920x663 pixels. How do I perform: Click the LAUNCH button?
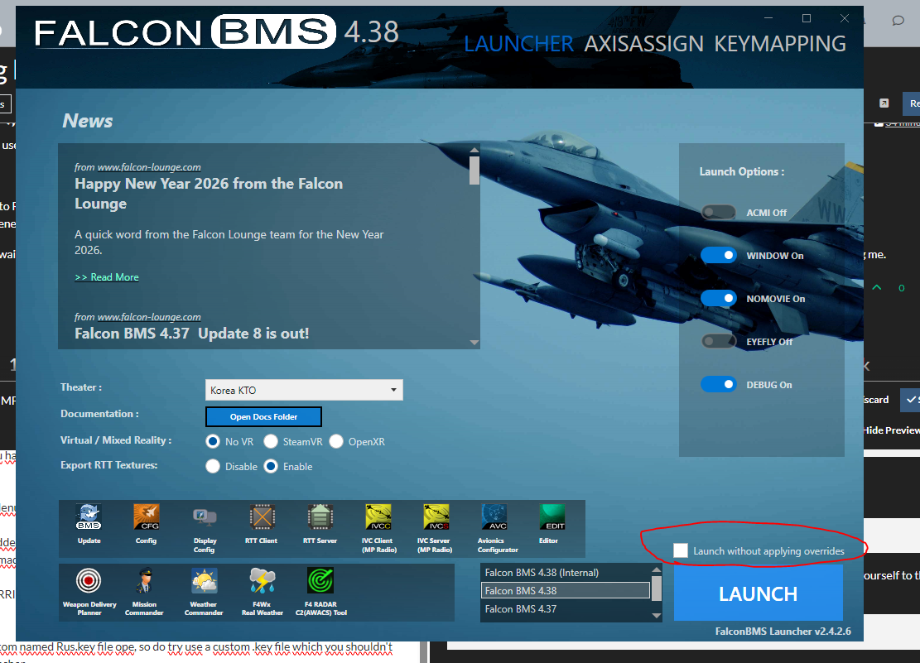(758, 593)
